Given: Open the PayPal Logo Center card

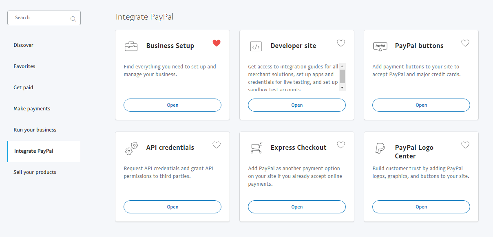Looking at the screenshot, I should (421, 207).
